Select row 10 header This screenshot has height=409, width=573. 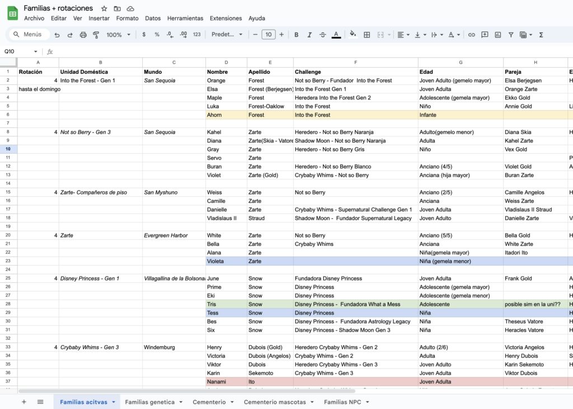pos(8,149)
